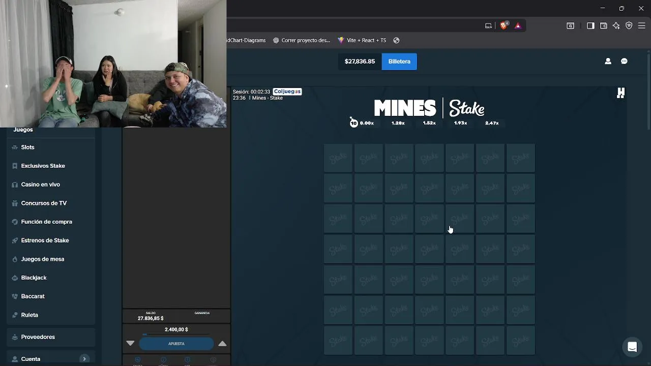
Task: Open the support chat widget bubble
Action: tap(632, 347)
